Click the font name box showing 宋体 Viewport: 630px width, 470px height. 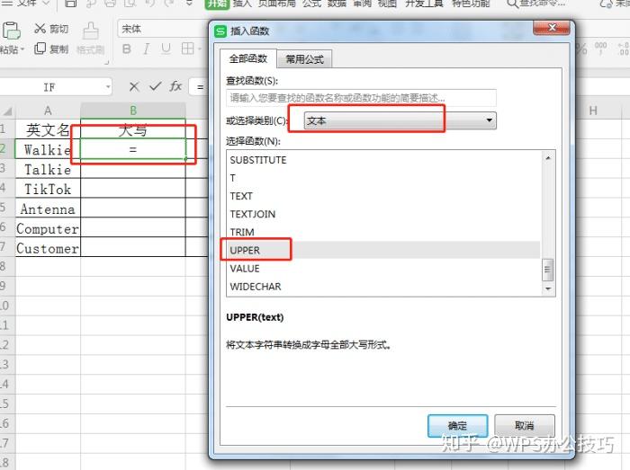163,29
